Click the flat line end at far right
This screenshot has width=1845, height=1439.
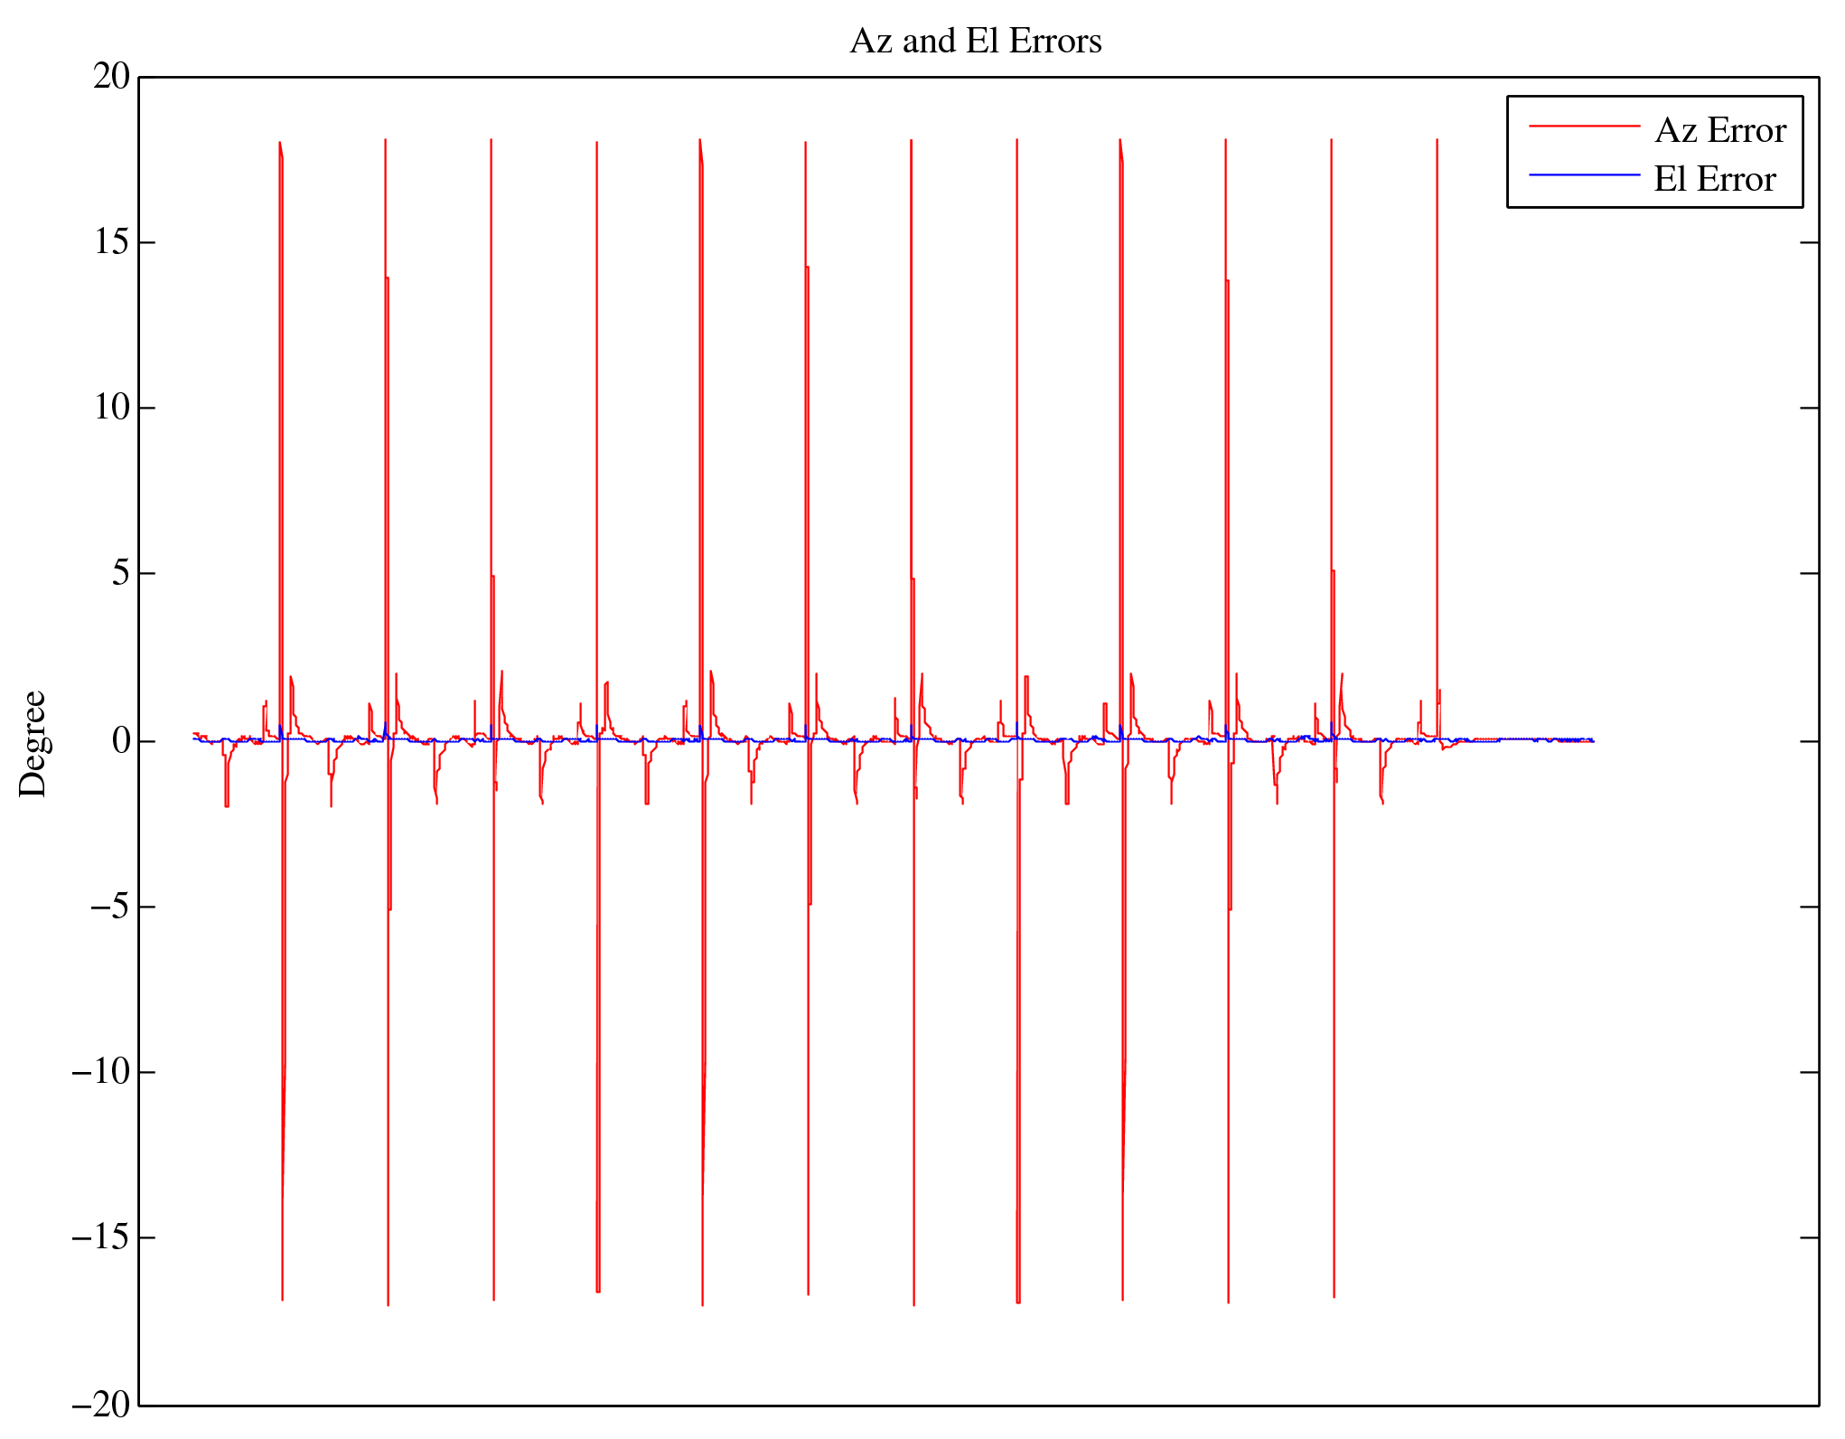(x=1592, y=741)
